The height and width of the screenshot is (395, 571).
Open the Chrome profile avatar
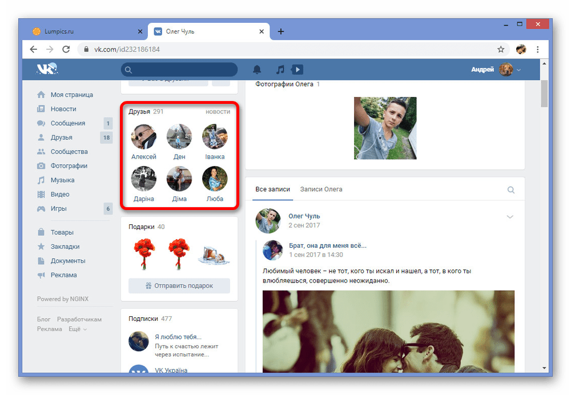[x=521, y=49]
